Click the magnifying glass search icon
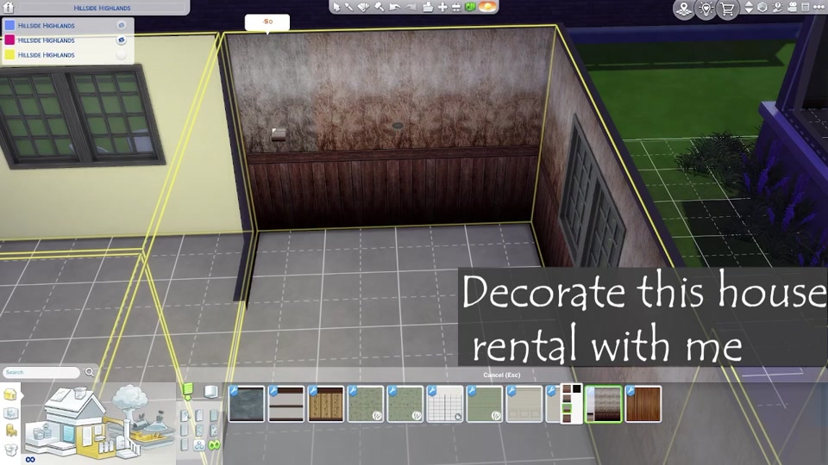The height and width of the screenshot is (465, 828). tap(90, 372)
